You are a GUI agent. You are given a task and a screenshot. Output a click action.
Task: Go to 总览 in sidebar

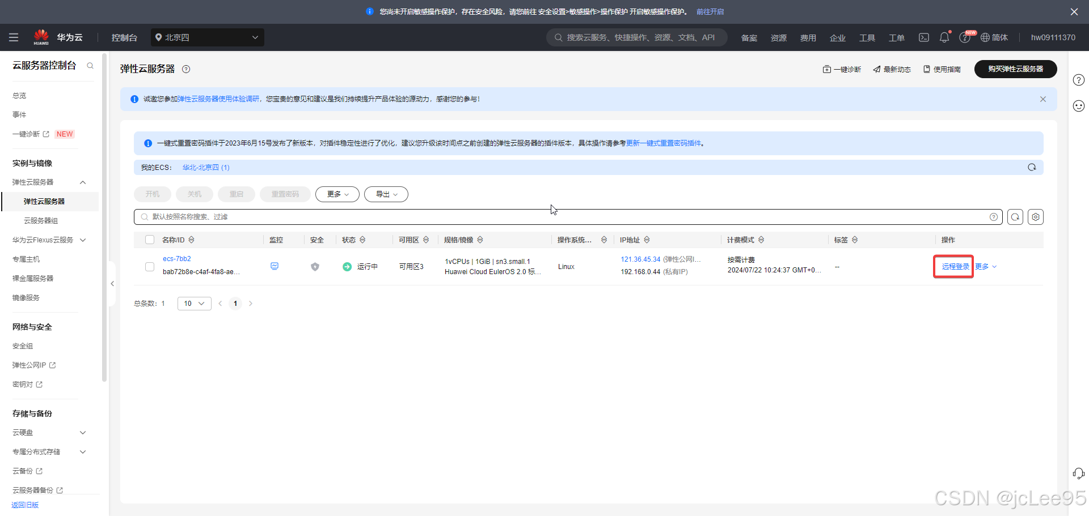tap(19, 96)
